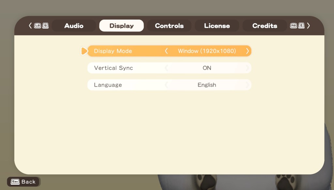Screen dimensions: 334x190
Task: Switch Vertical Sync using its right arrow
Action: coord(247,68)
